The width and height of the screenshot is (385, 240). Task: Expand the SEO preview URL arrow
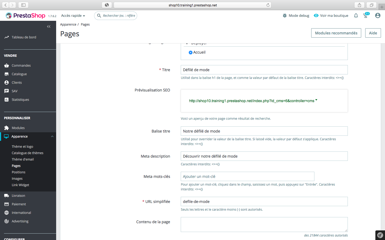(316, 100)
